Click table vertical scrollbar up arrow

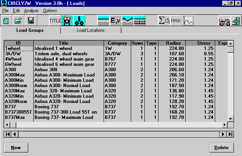point(231,44)
